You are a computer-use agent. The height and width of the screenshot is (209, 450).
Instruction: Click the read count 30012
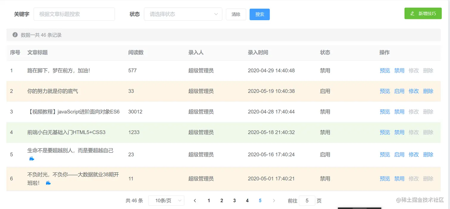[x=135, y=112]
